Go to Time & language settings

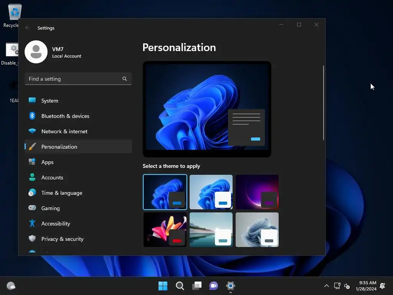[x=78, y=193]
